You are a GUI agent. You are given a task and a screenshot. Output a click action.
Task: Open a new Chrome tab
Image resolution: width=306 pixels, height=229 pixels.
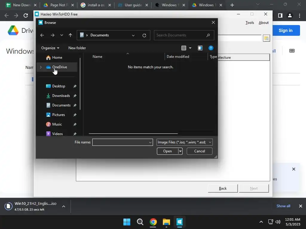232,5
